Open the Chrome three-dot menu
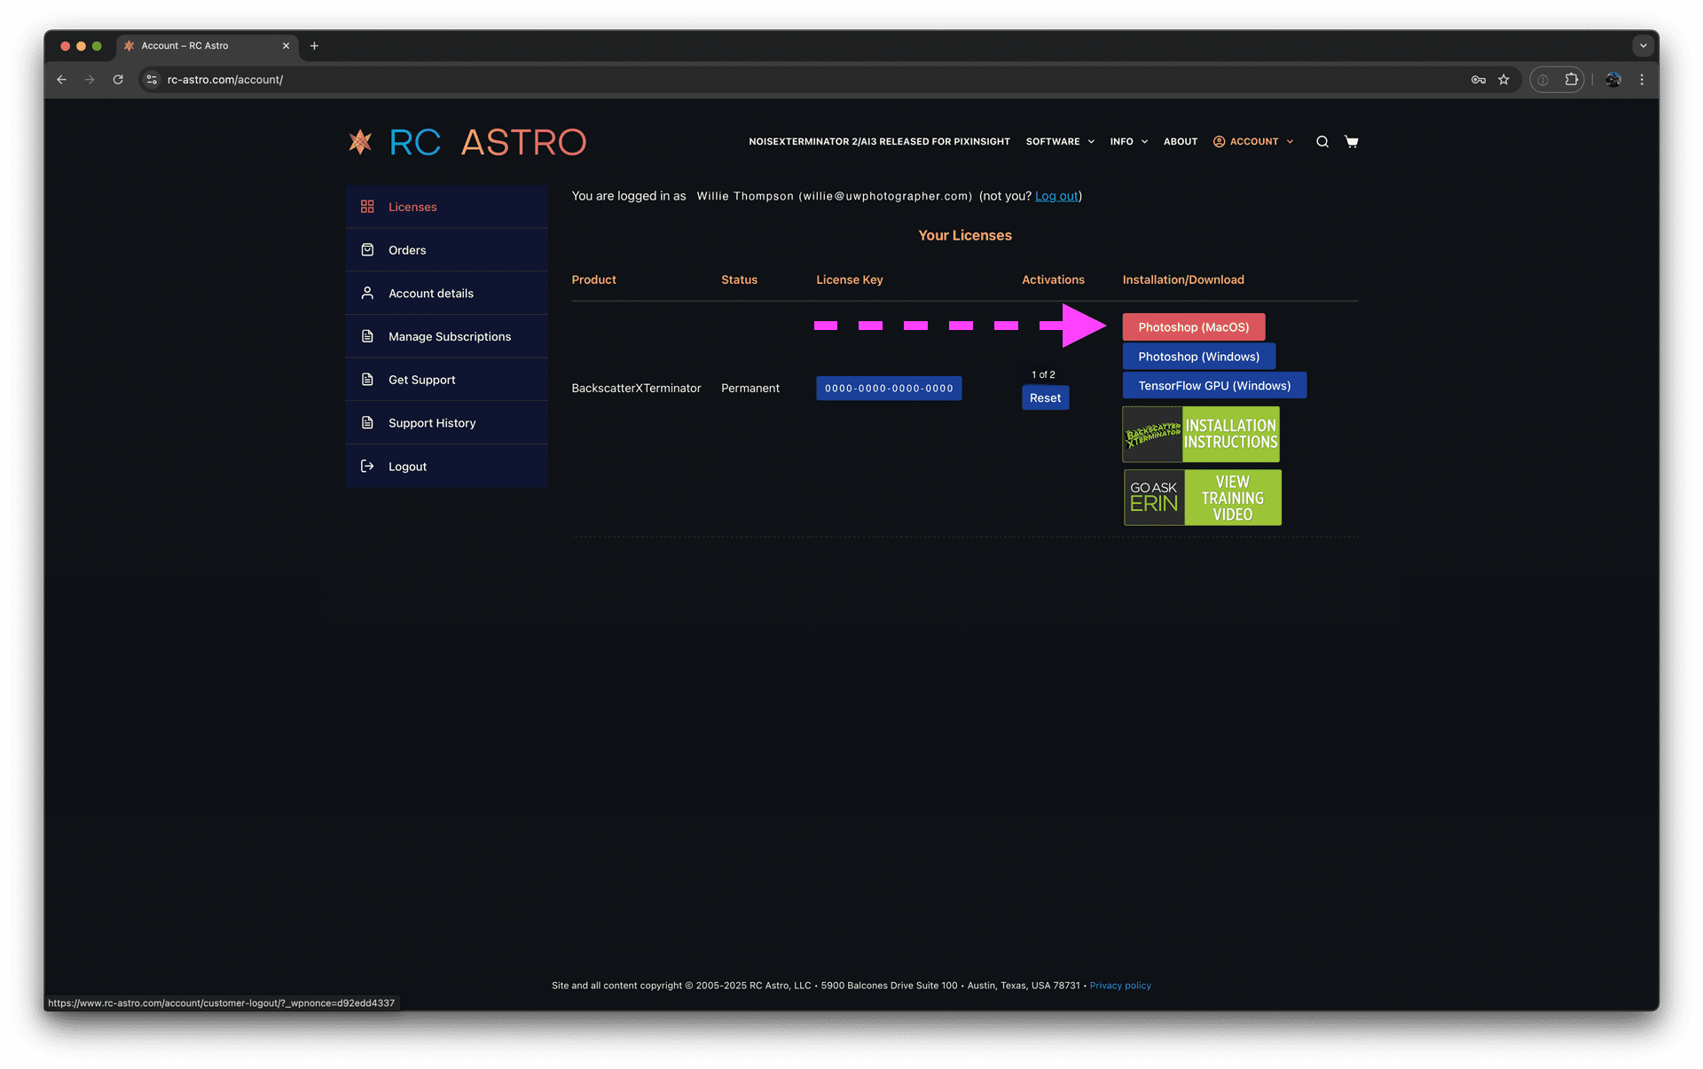1703x1069 pixels. click(1642, 80)
